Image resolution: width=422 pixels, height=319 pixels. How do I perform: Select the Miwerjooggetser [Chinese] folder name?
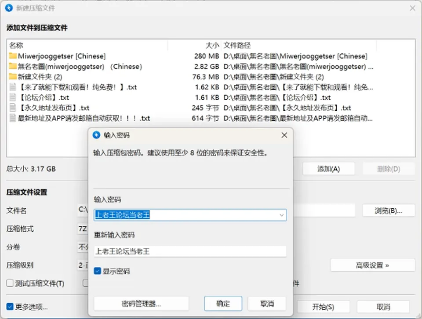[62, 56]
